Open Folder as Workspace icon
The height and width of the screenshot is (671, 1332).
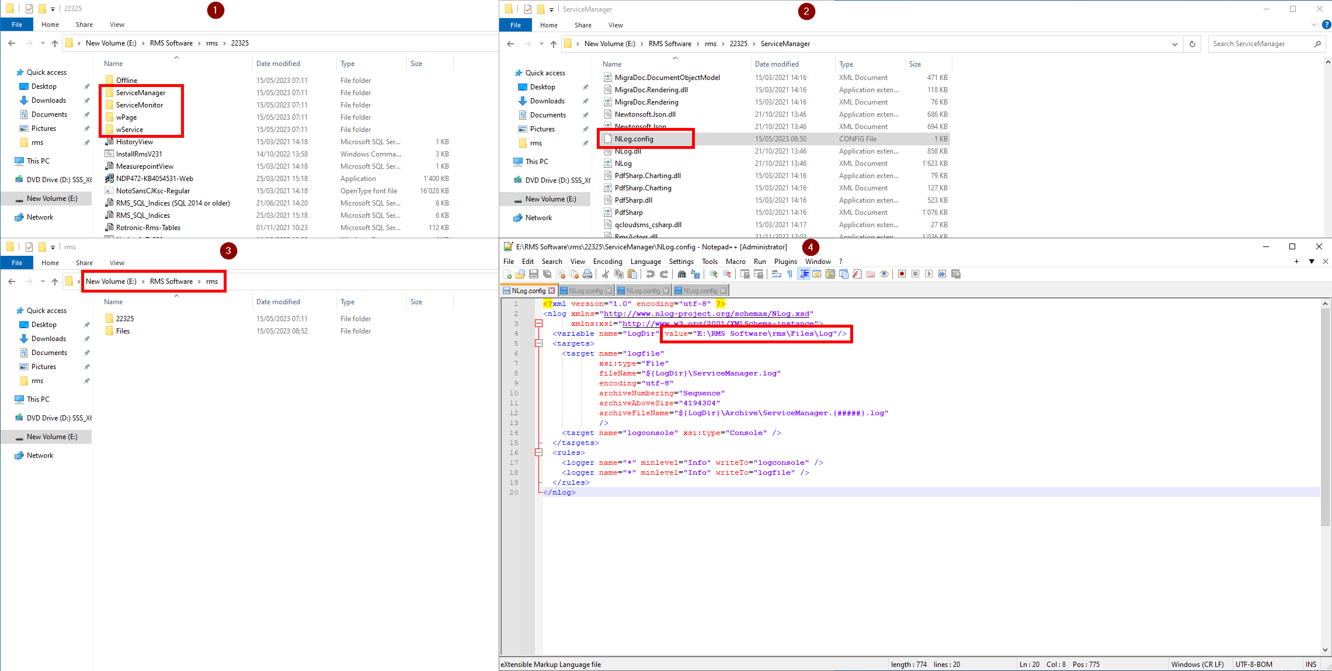pyautogui.click(x=871, y=274)
